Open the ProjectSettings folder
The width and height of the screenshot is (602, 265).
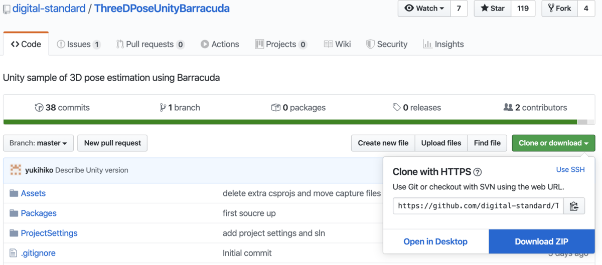click(x=49, y=233)
